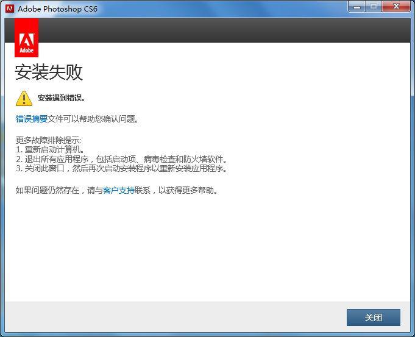The height and width of the screenshot is (337, 415).
Task: Click the tip 2. 退出所有应用程序
Action: click(x=121, y=159)
